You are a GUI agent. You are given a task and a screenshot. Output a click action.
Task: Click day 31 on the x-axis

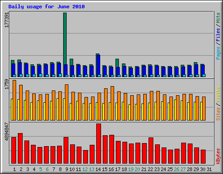(x=209, y=169)
